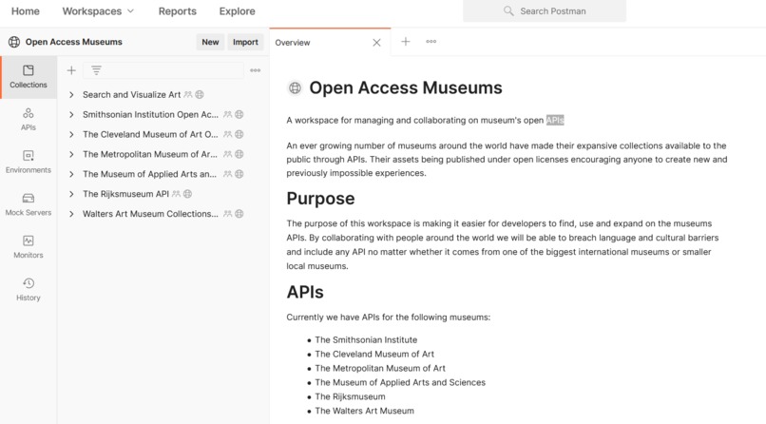Click the globe icon next to Open Access Museums heading
766x424 pixels.
click(295, 87)
